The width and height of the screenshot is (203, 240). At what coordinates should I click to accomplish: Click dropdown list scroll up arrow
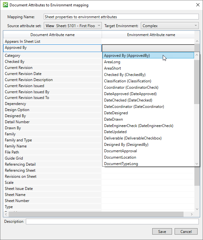click(x=197, y=55)
